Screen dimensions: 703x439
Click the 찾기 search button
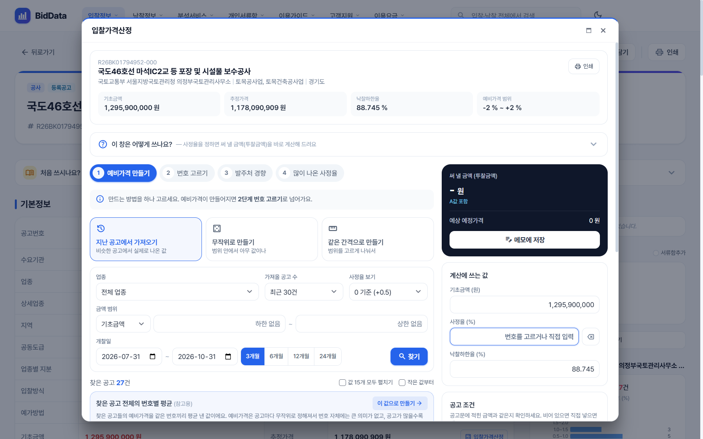(409, 356)
